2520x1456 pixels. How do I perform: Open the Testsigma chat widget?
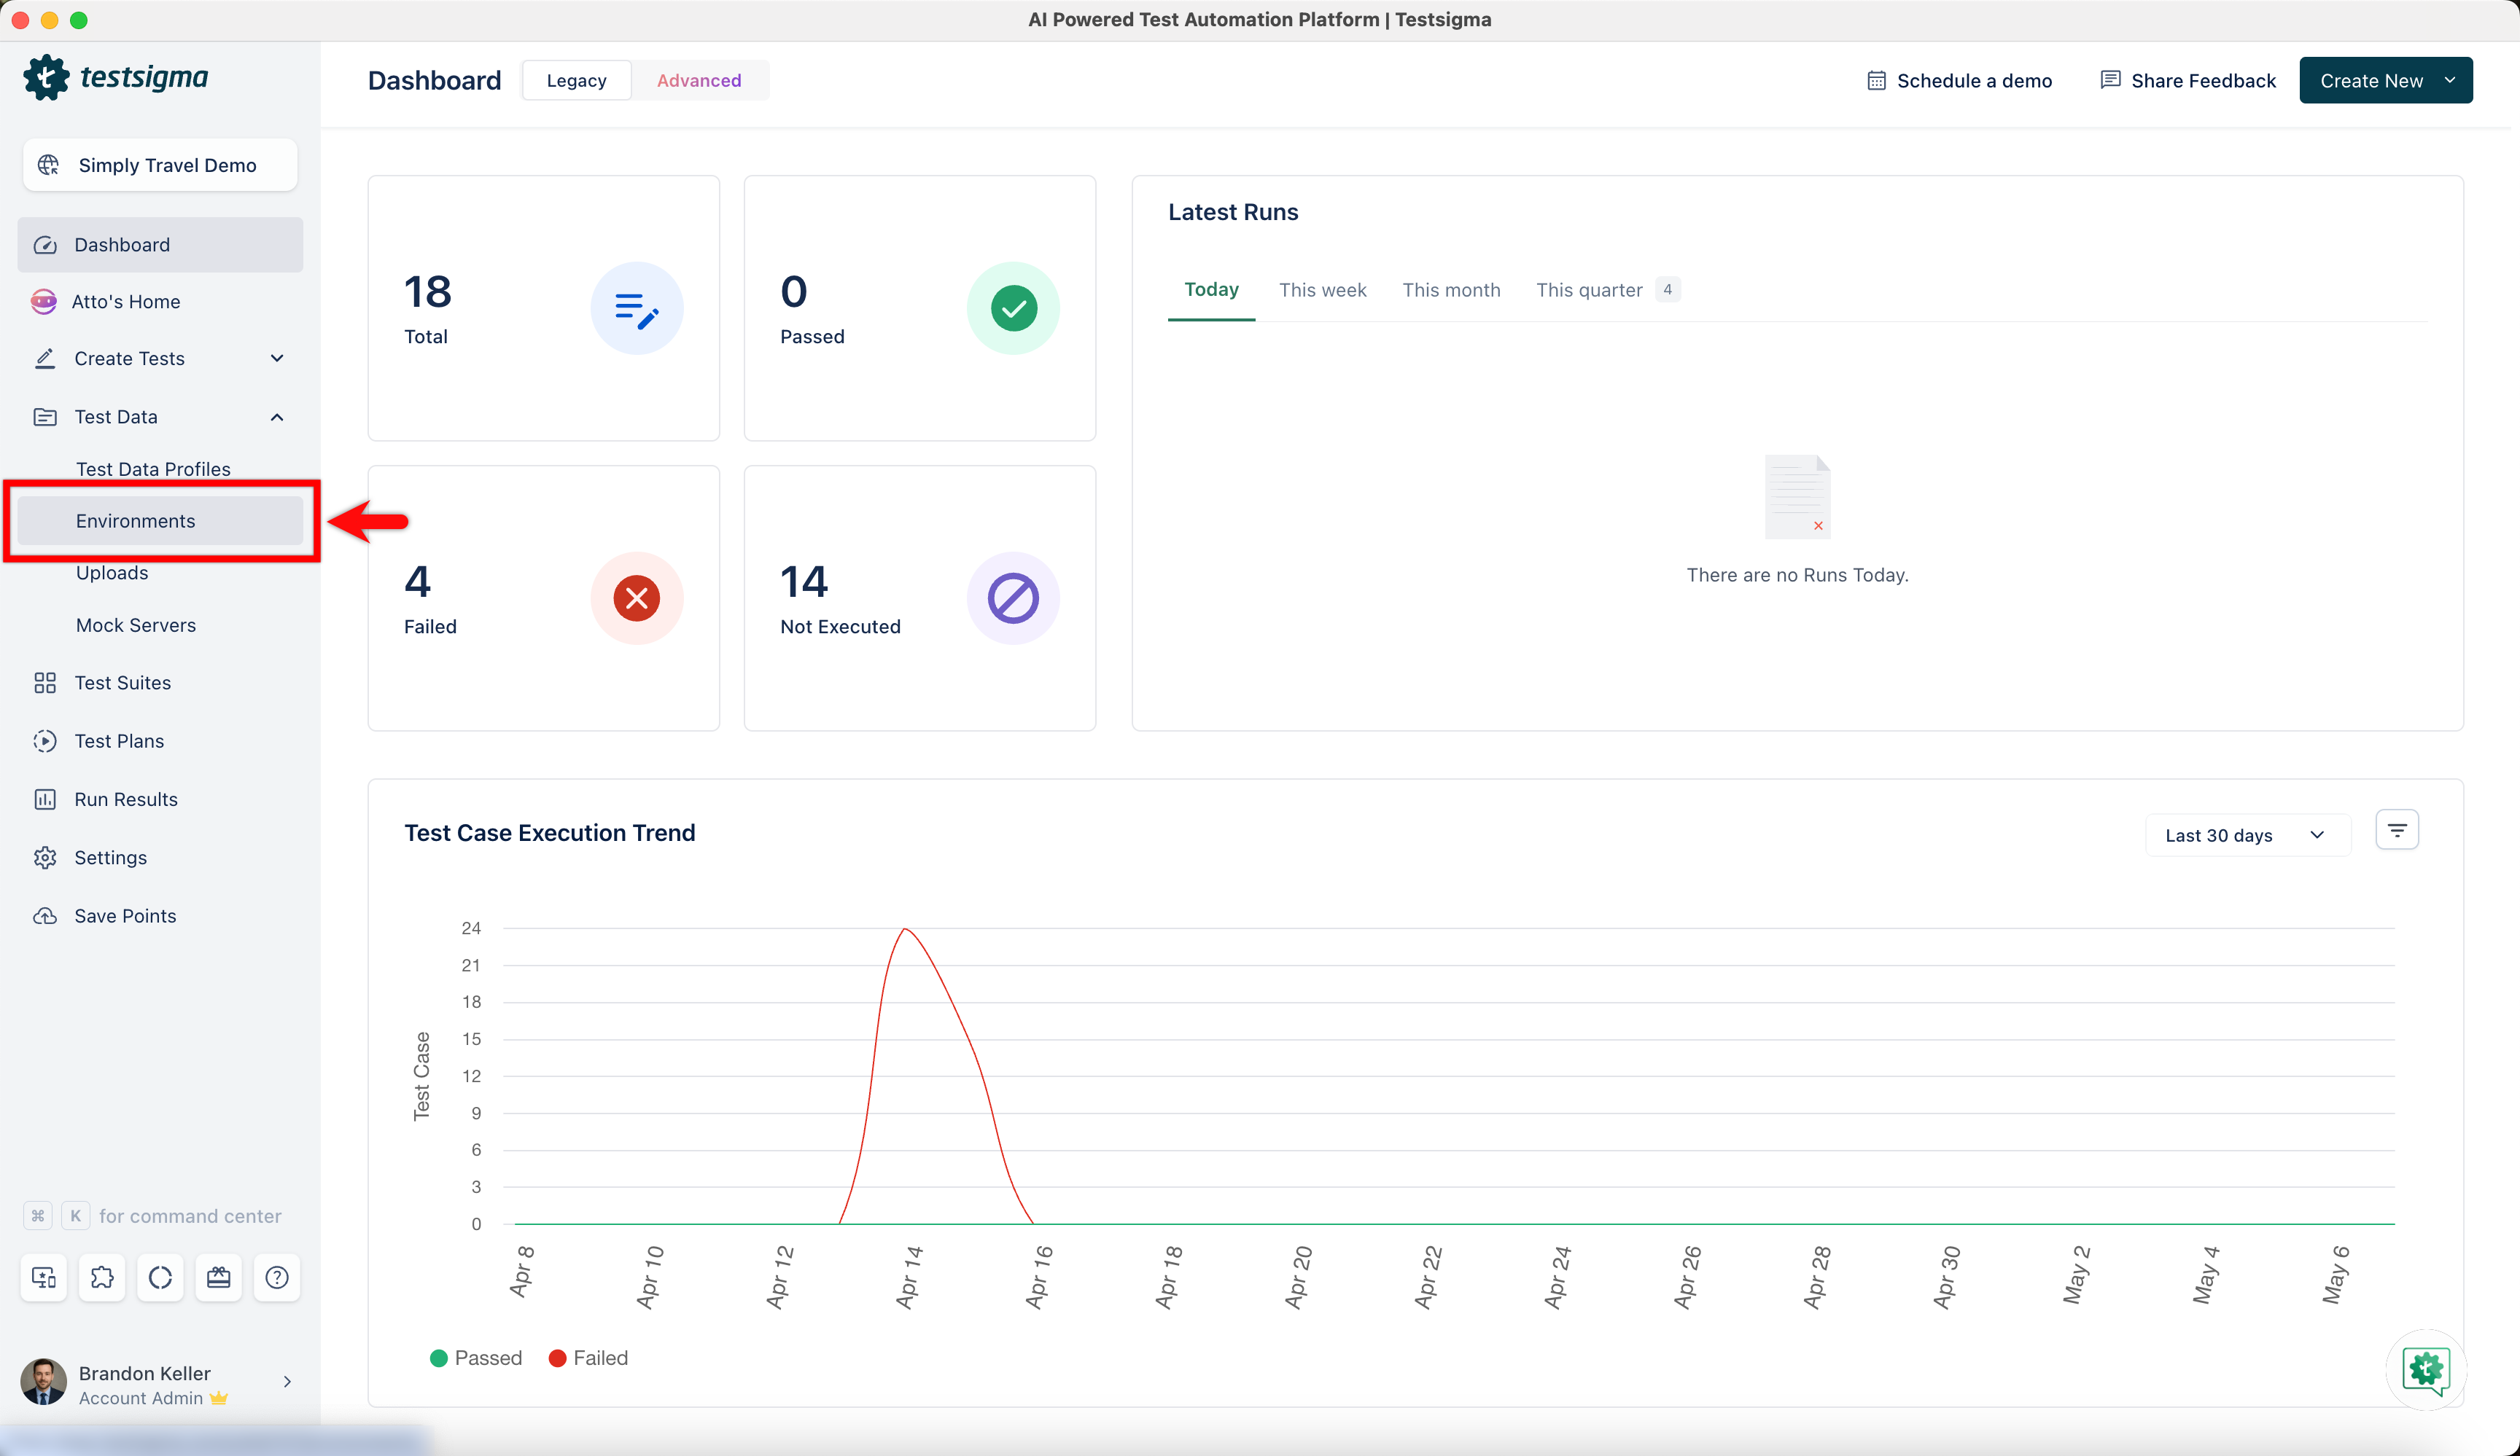coord(2426,1369)
